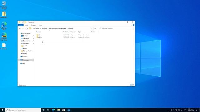Click the taskbar search box
Viewport: 200px width, 112px height.
23,110
